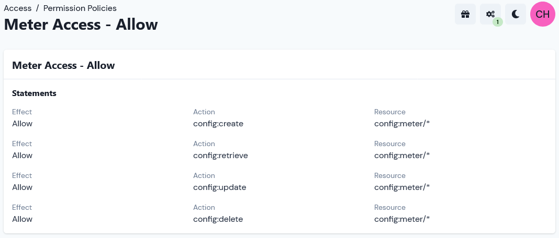Select the config:update action text
Viewport: 559px width, 238px height.
pos(220,187)
